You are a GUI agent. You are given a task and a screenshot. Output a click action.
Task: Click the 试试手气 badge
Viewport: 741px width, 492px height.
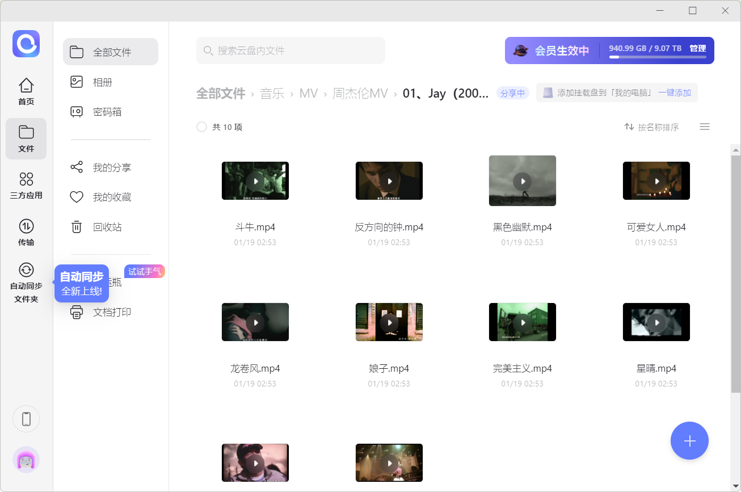pos(145,271)
